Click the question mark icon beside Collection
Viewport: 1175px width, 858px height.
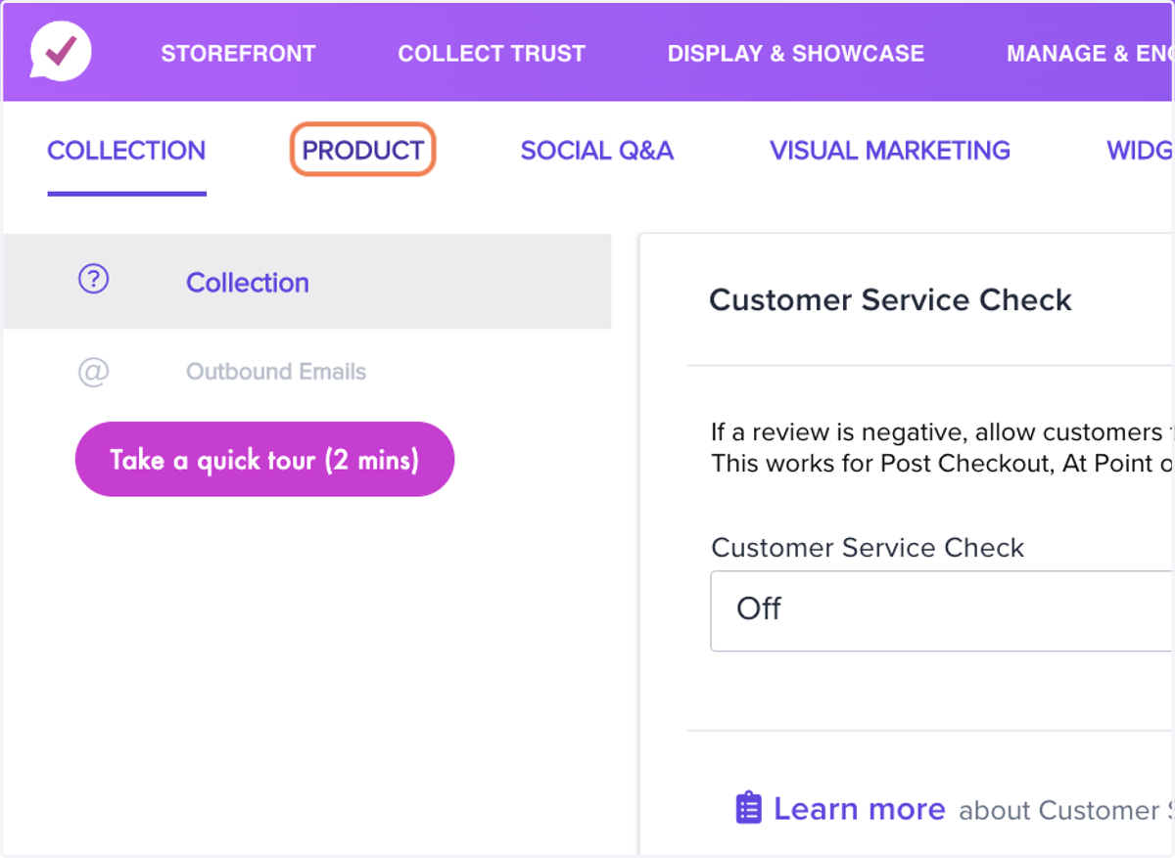coord(93,281)
